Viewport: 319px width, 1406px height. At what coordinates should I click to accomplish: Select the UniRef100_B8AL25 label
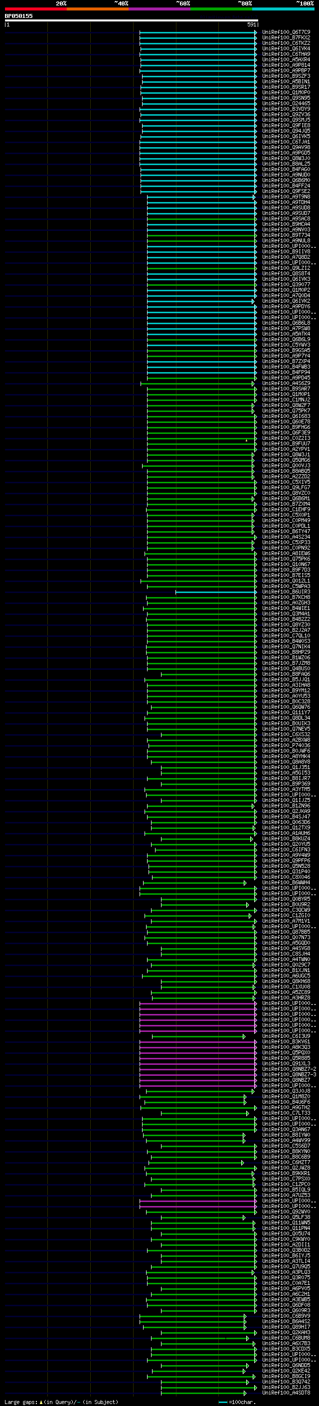coord(286,164)
